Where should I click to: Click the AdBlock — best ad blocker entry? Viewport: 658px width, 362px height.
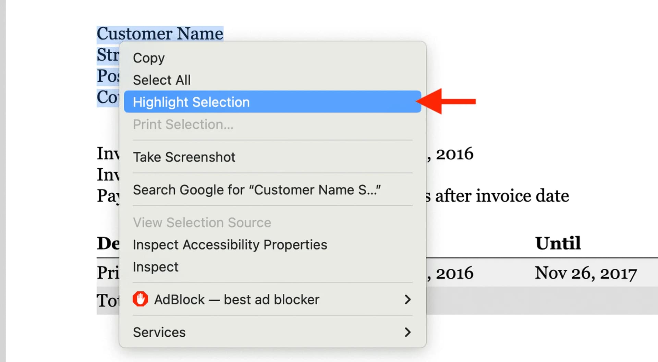(237, 300)
